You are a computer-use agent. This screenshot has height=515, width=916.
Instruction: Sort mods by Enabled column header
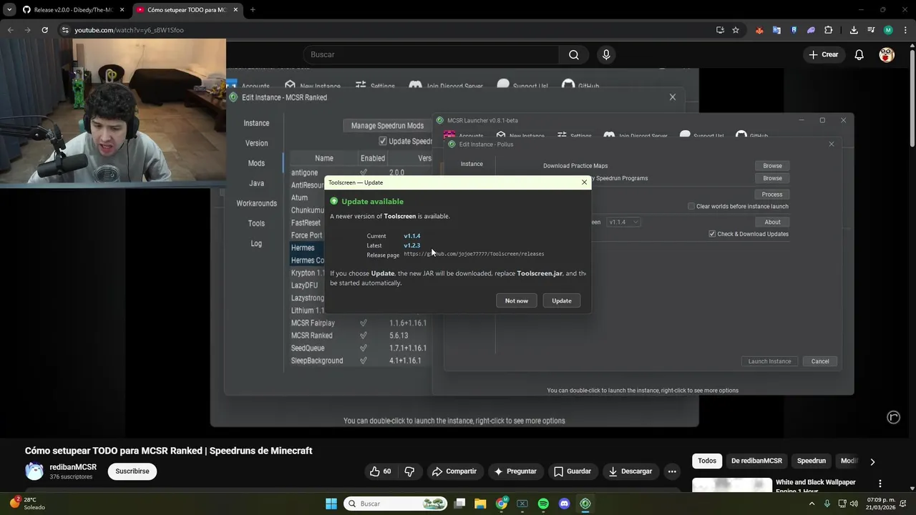click(373, 158)
